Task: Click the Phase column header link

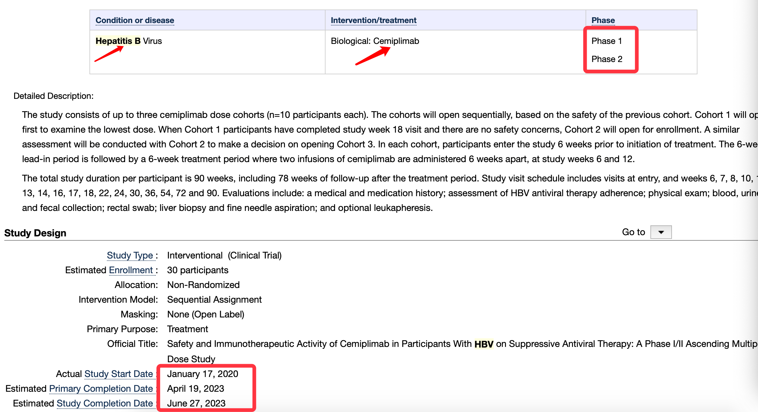Action: click(603, 20)
